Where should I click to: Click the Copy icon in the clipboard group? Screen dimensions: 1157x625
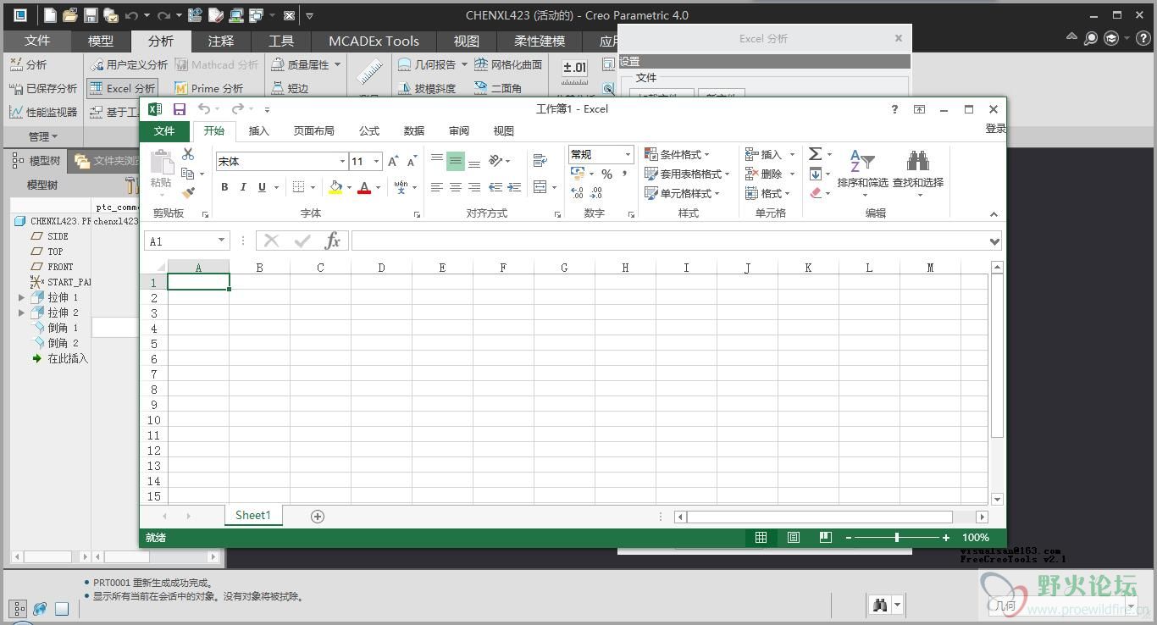click(x=188, y=174)
